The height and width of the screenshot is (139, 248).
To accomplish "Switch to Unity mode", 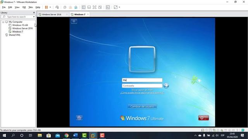I will (100, 7).
